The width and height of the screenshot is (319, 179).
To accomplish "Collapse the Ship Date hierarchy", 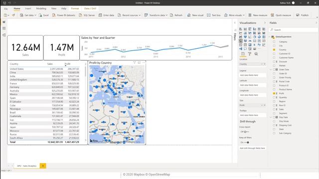I will coord(271,117).
